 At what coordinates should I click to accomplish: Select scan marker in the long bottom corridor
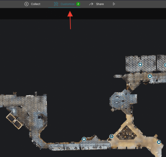[84, 139]
